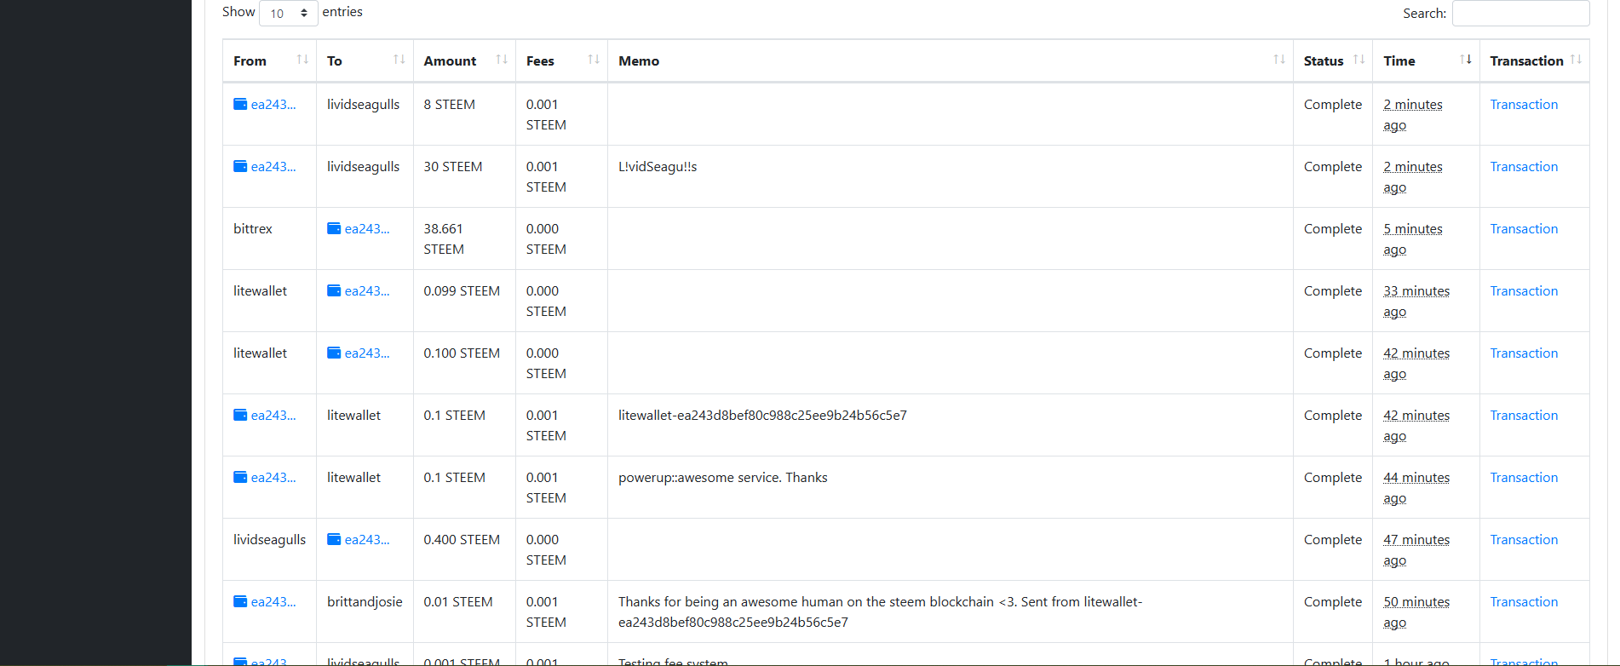Click wallet icon in 0.400 STEEM row
This screenshot has height=666, width=1620.
point(334,540)
